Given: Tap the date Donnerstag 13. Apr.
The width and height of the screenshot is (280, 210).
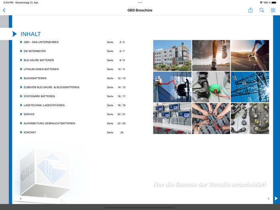Looking at the screenshot, I should click(x=27, y=2).
